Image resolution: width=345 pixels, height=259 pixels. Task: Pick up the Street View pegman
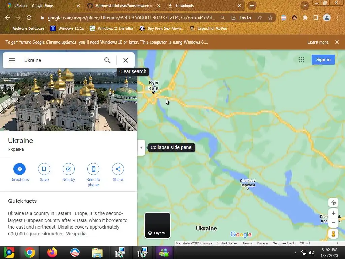(x=333, y=234)
